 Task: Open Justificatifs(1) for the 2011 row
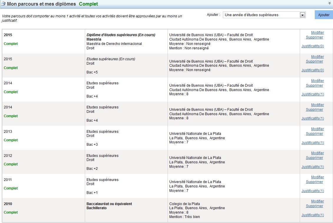313,191
